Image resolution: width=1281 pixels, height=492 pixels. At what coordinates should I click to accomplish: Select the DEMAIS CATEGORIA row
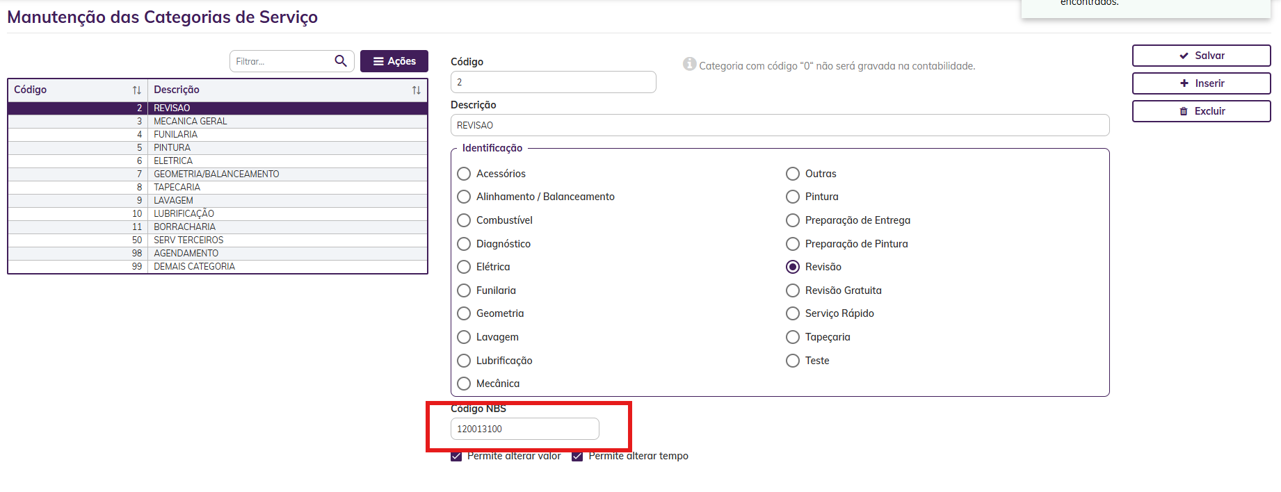[x=194, y=266]
